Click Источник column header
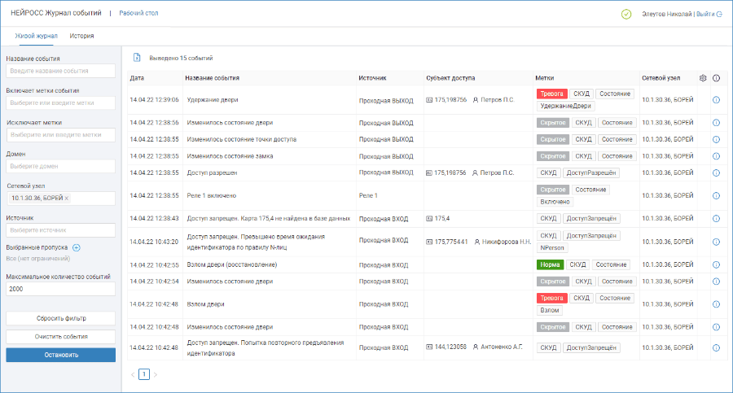 (372, 78)
